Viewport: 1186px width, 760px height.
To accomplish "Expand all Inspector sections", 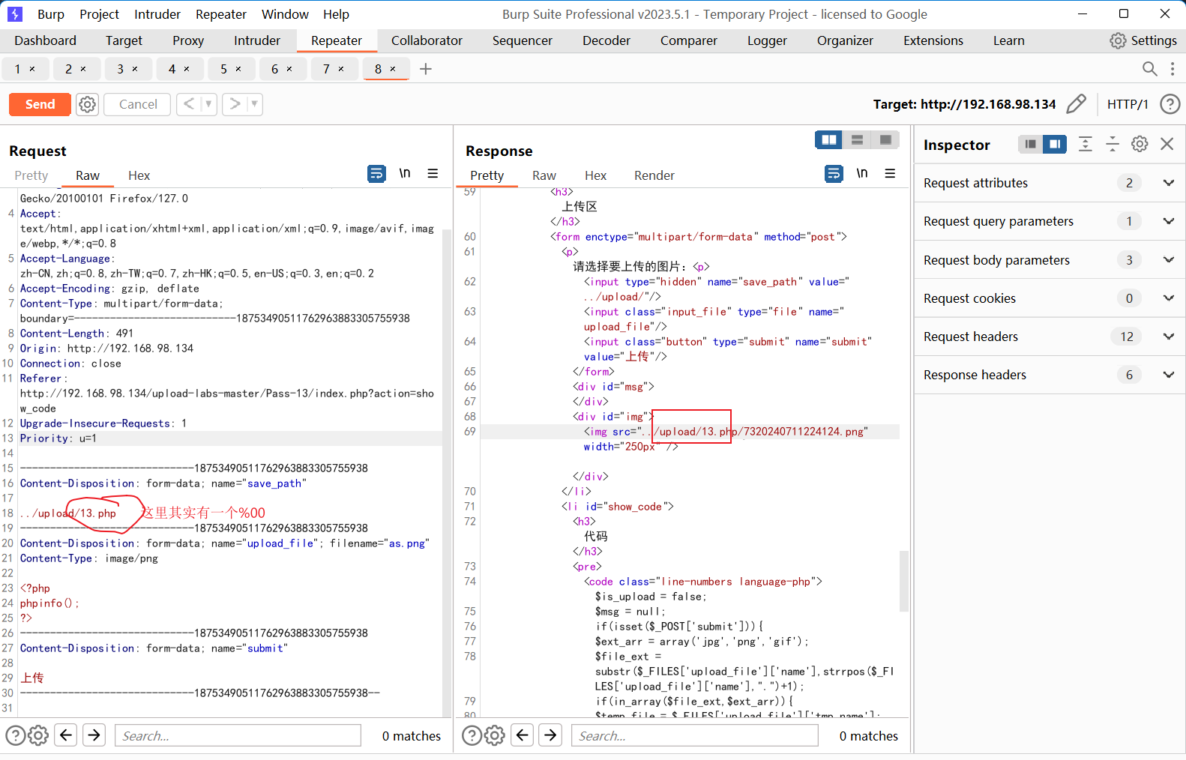I will 1085,144.
